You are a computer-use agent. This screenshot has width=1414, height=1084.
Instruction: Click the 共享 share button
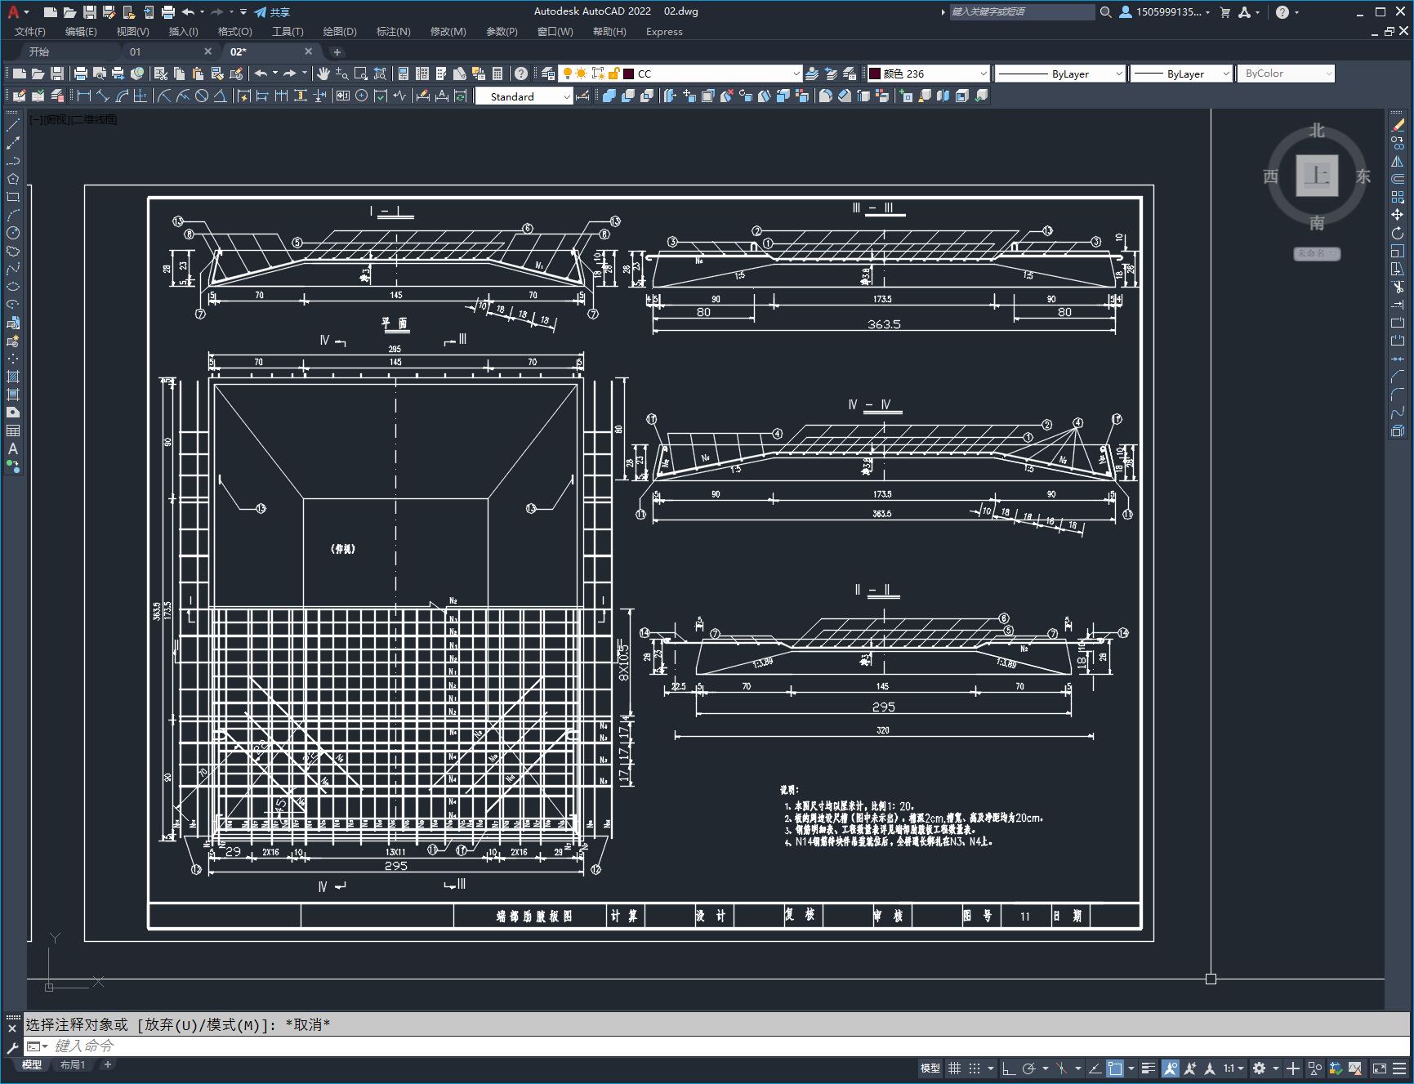click(272, 12)
